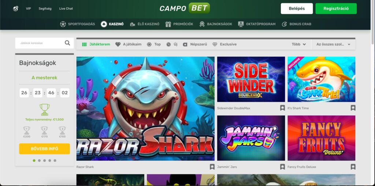Click the Top filter icon
375x186 pixels.
coord(149,45)
